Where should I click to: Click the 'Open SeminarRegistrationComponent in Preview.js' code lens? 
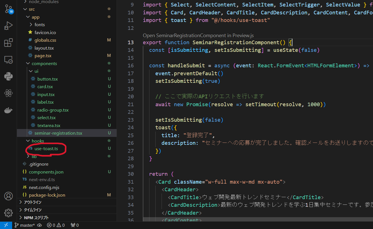(x=198, y=35)
